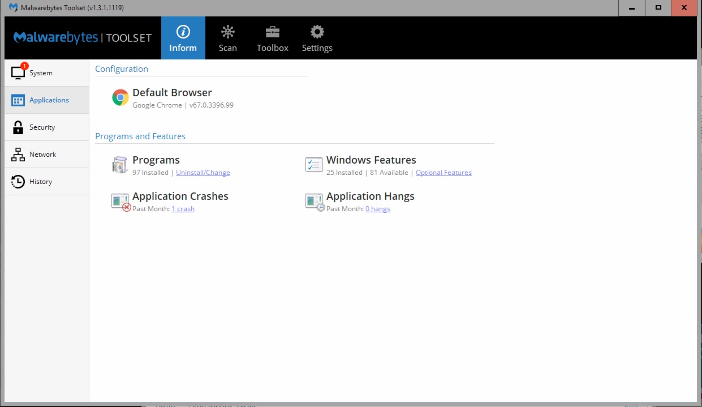Viewport: 702px width, 407px height.
Task: Click the Programs icon
Action: click(120, 165)
